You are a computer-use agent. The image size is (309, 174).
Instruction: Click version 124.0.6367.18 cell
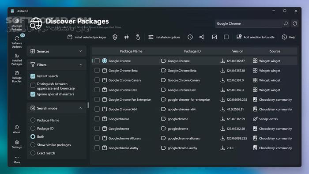(236, 71)
